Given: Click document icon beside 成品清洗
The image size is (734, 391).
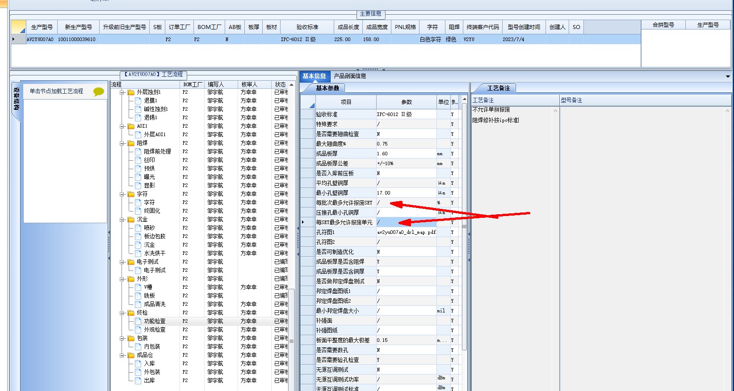Looking at the screenshot, I should [138, 304].
